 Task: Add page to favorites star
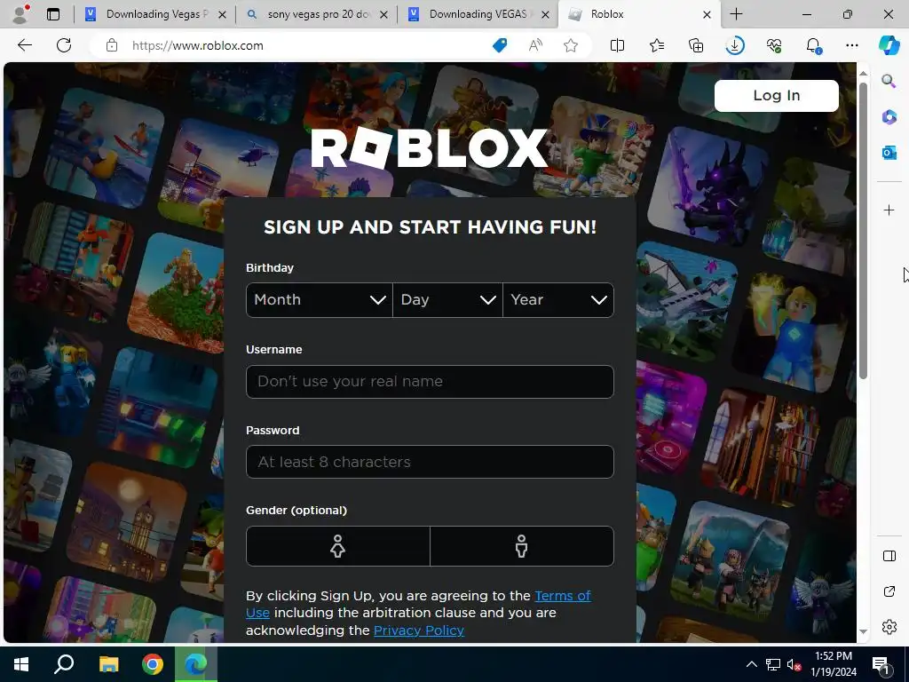pos(571,45)
